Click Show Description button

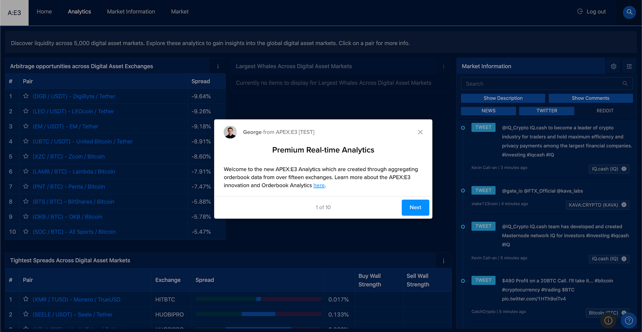point(503,98)
